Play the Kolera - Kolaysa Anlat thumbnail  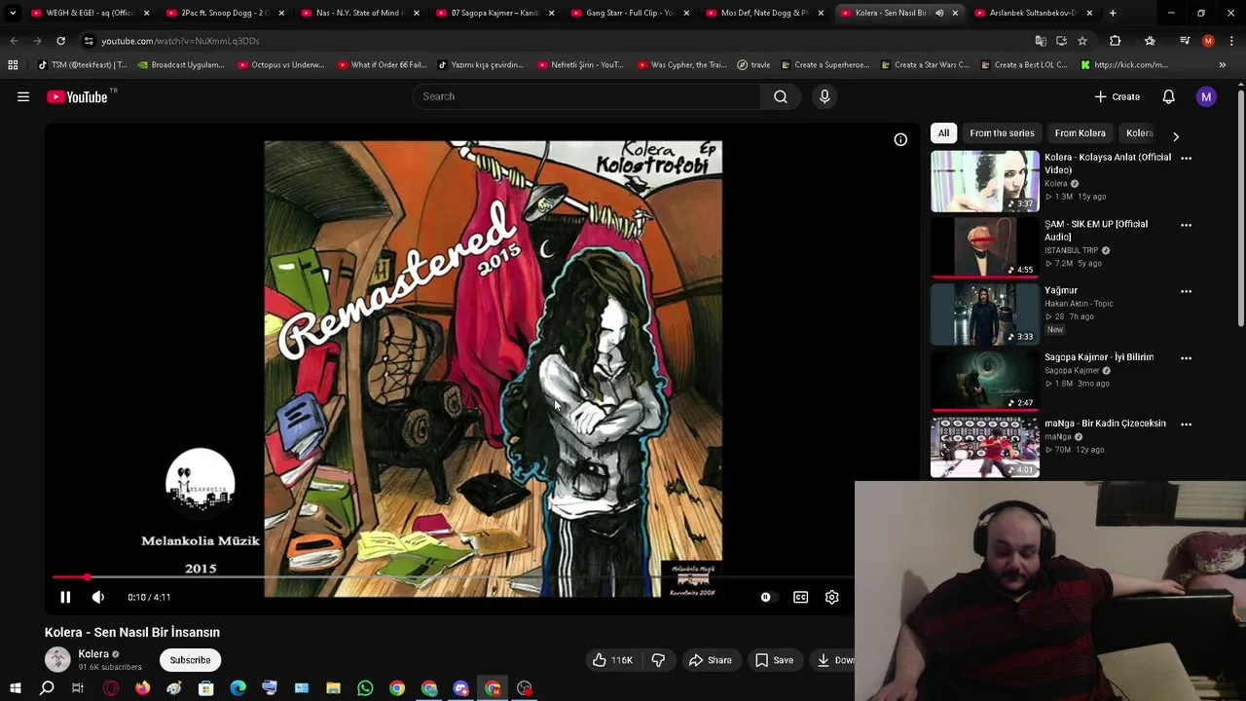click(985, 182)
